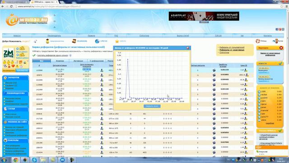289x163 pixels.
Task: Buy the referral priced 1892.15 via its icon
Action: 247,75
